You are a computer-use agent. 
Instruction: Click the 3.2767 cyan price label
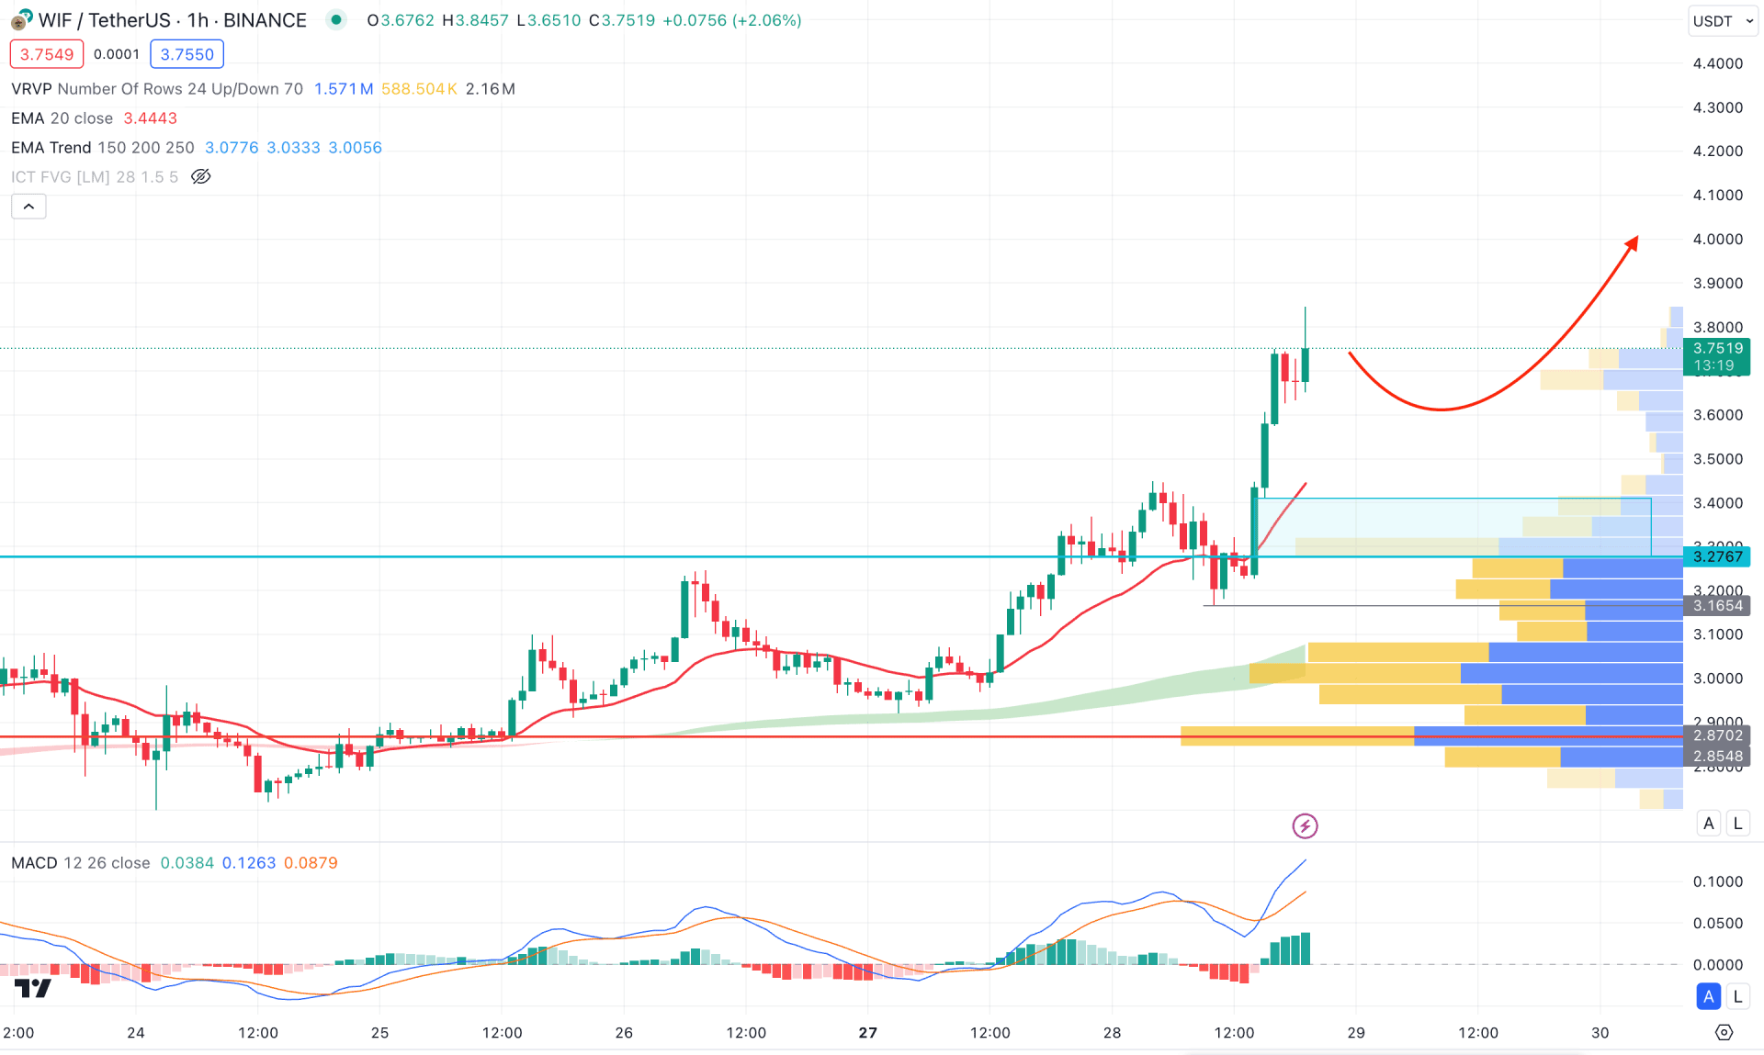click(1717, 556)
